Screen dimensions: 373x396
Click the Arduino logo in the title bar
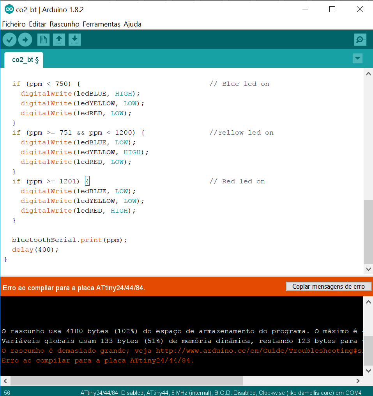click(x=9, y=9)
